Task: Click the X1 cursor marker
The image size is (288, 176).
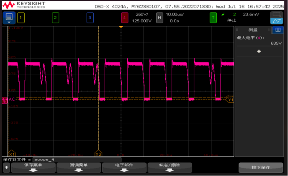Action: tap(12, 153)
